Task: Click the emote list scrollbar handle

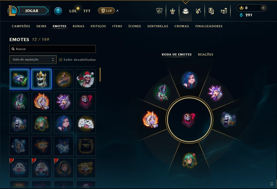Action: point(100,75)
